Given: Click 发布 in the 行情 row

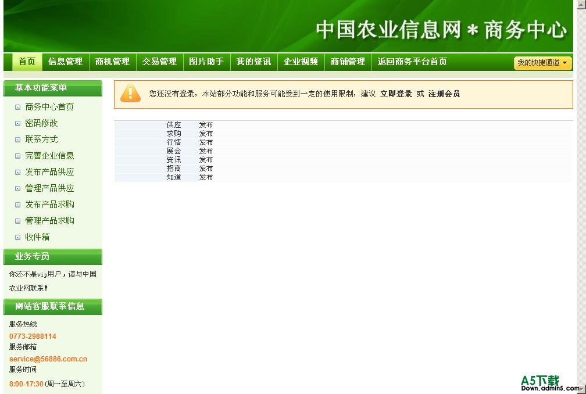Looking at the screenshot, I should 206,142.
